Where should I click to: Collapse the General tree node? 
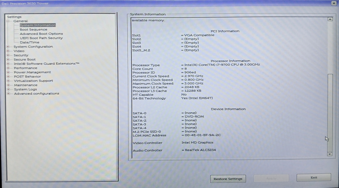click(8, 21)
